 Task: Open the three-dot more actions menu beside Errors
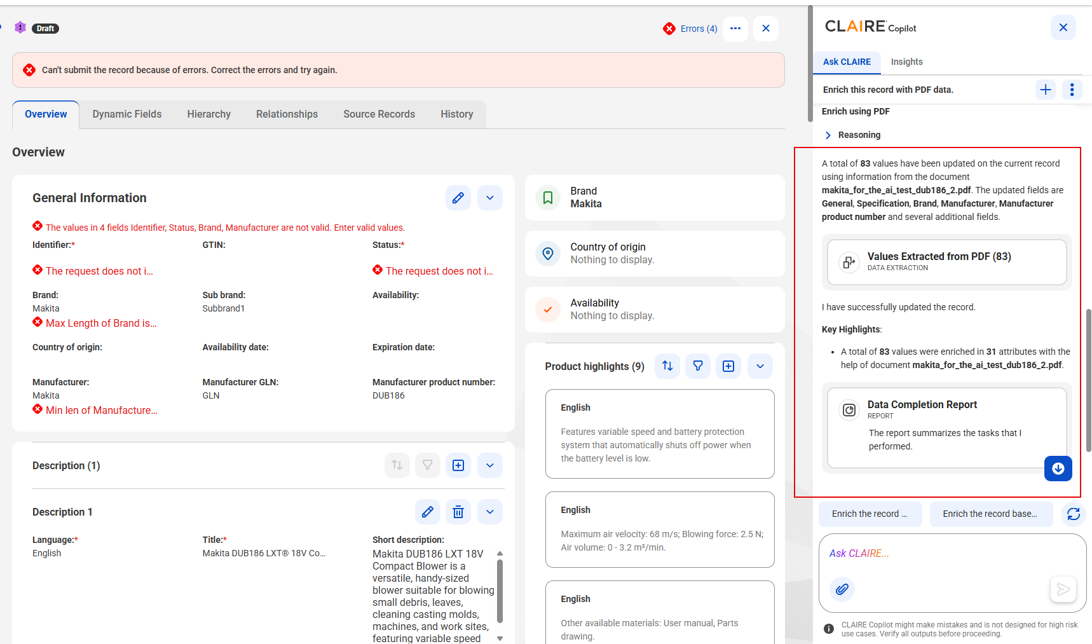735,29
